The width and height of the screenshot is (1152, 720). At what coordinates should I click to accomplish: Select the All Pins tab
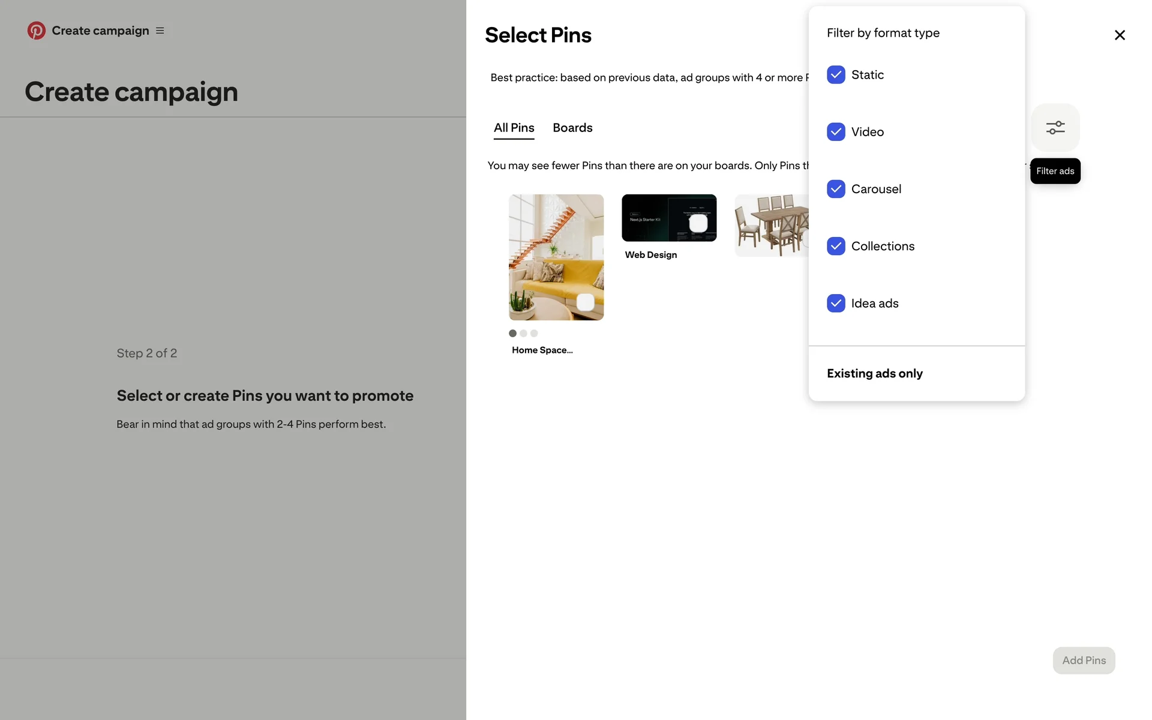coord(514,128)
